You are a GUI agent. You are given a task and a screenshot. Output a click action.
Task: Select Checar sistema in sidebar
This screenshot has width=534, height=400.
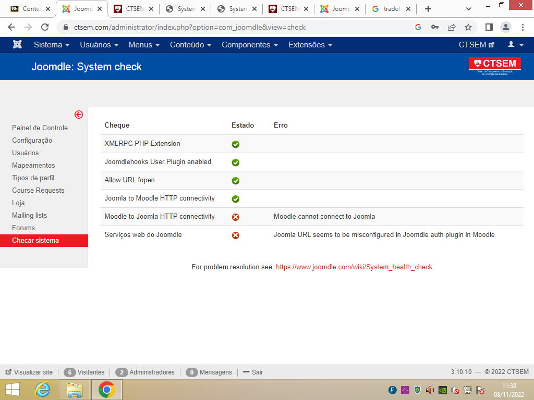tap(44, 241)
